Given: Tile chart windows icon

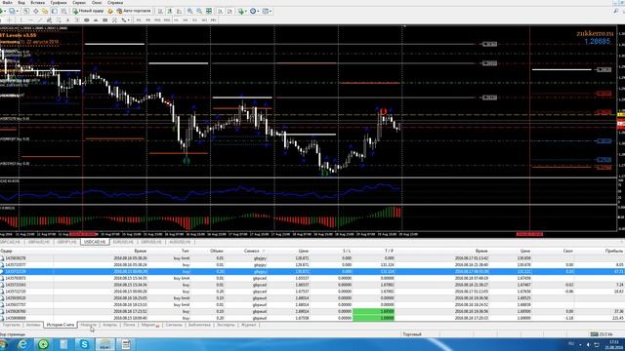Looking at the screenshot, I should (x=208, y=11).
